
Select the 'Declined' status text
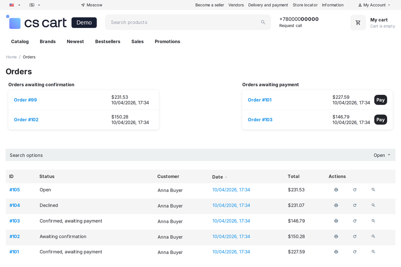tap(49, 205)
